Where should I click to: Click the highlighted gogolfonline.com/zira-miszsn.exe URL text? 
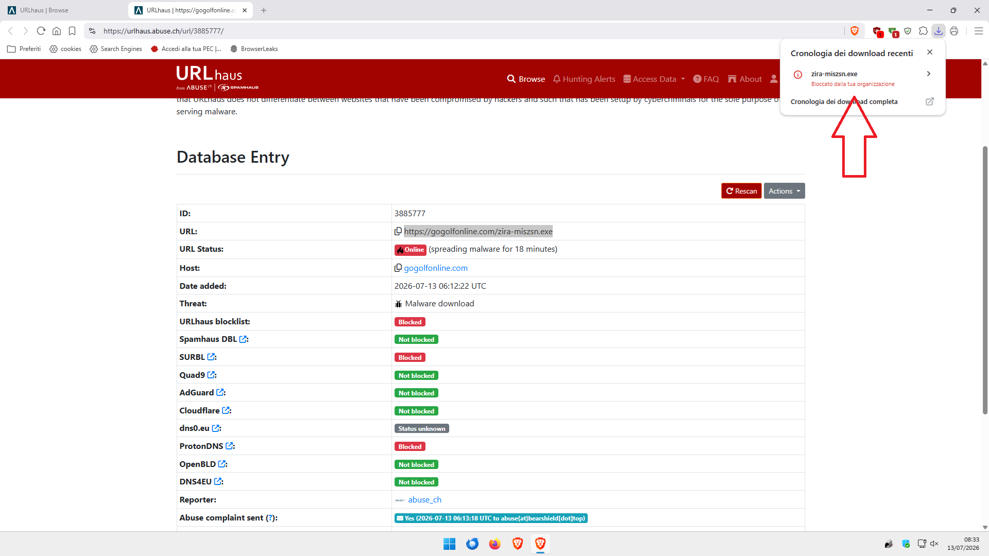pyautogui.click(x=478, y=232)
